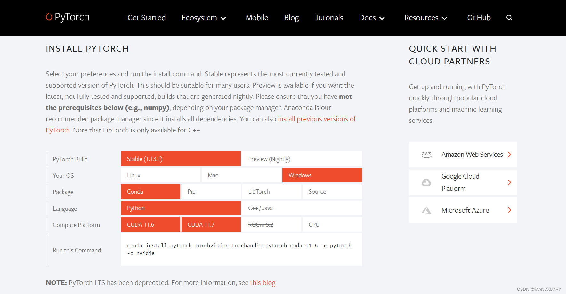Click the AWS logo icon

tap(426, 155)
